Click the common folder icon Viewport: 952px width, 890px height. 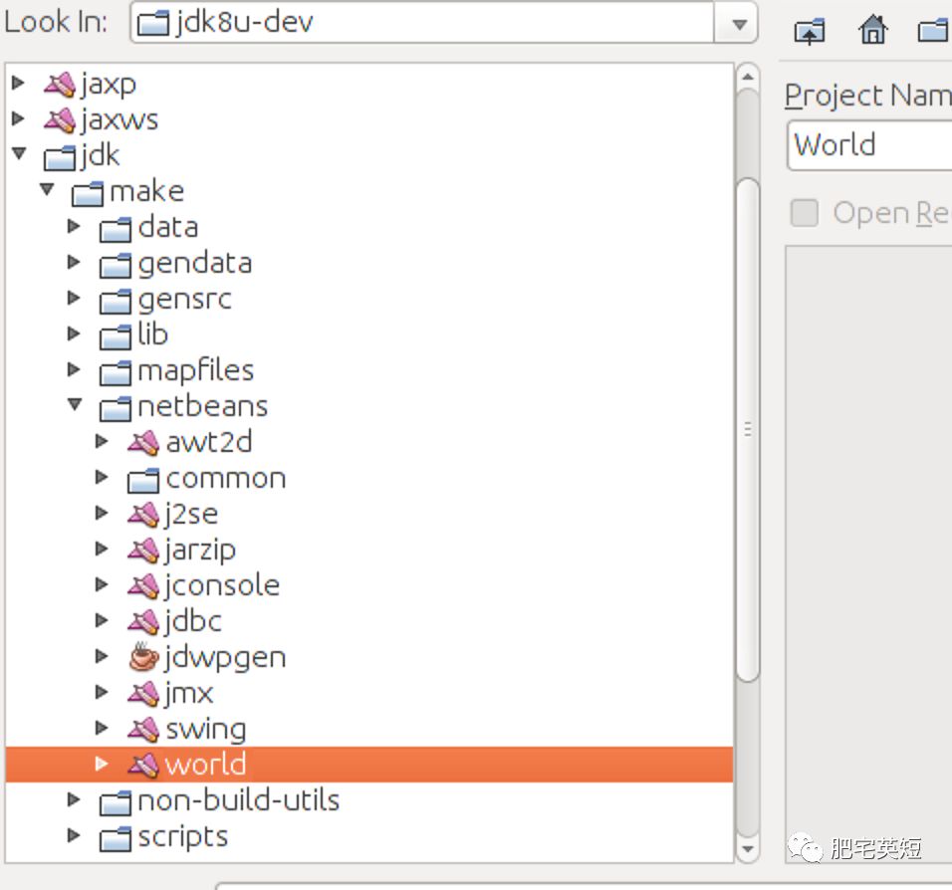tap(143, 480)
